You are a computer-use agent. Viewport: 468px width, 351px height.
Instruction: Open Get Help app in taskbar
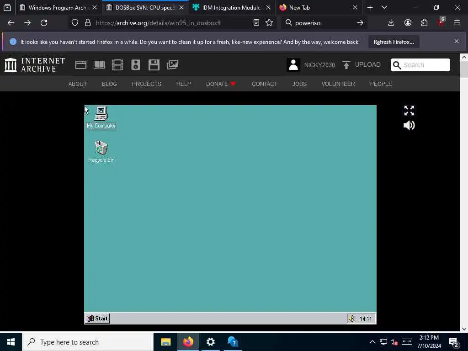233,342
